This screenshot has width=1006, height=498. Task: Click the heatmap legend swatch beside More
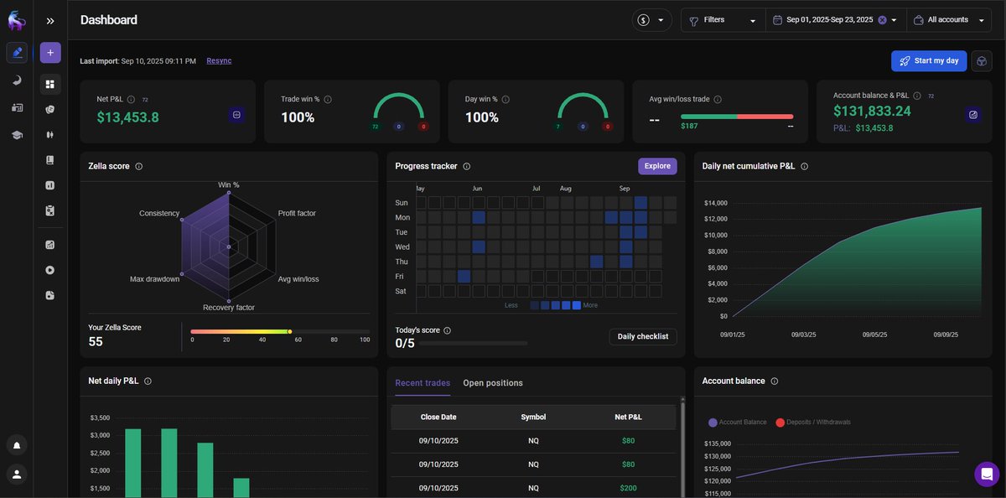(x=576, y=305)
